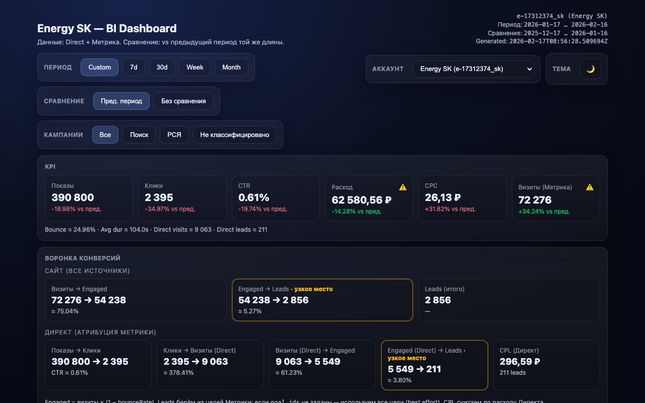Click the Показы KPI card
This screenshot has height=403, width=645.
pyautogui.click(x=89, y=198)
